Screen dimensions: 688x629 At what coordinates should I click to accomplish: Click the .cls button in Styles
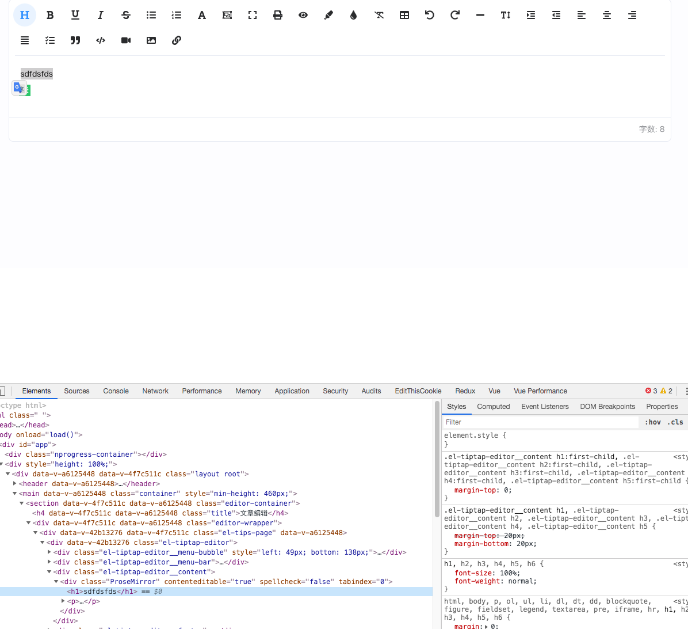pos(675,422)
